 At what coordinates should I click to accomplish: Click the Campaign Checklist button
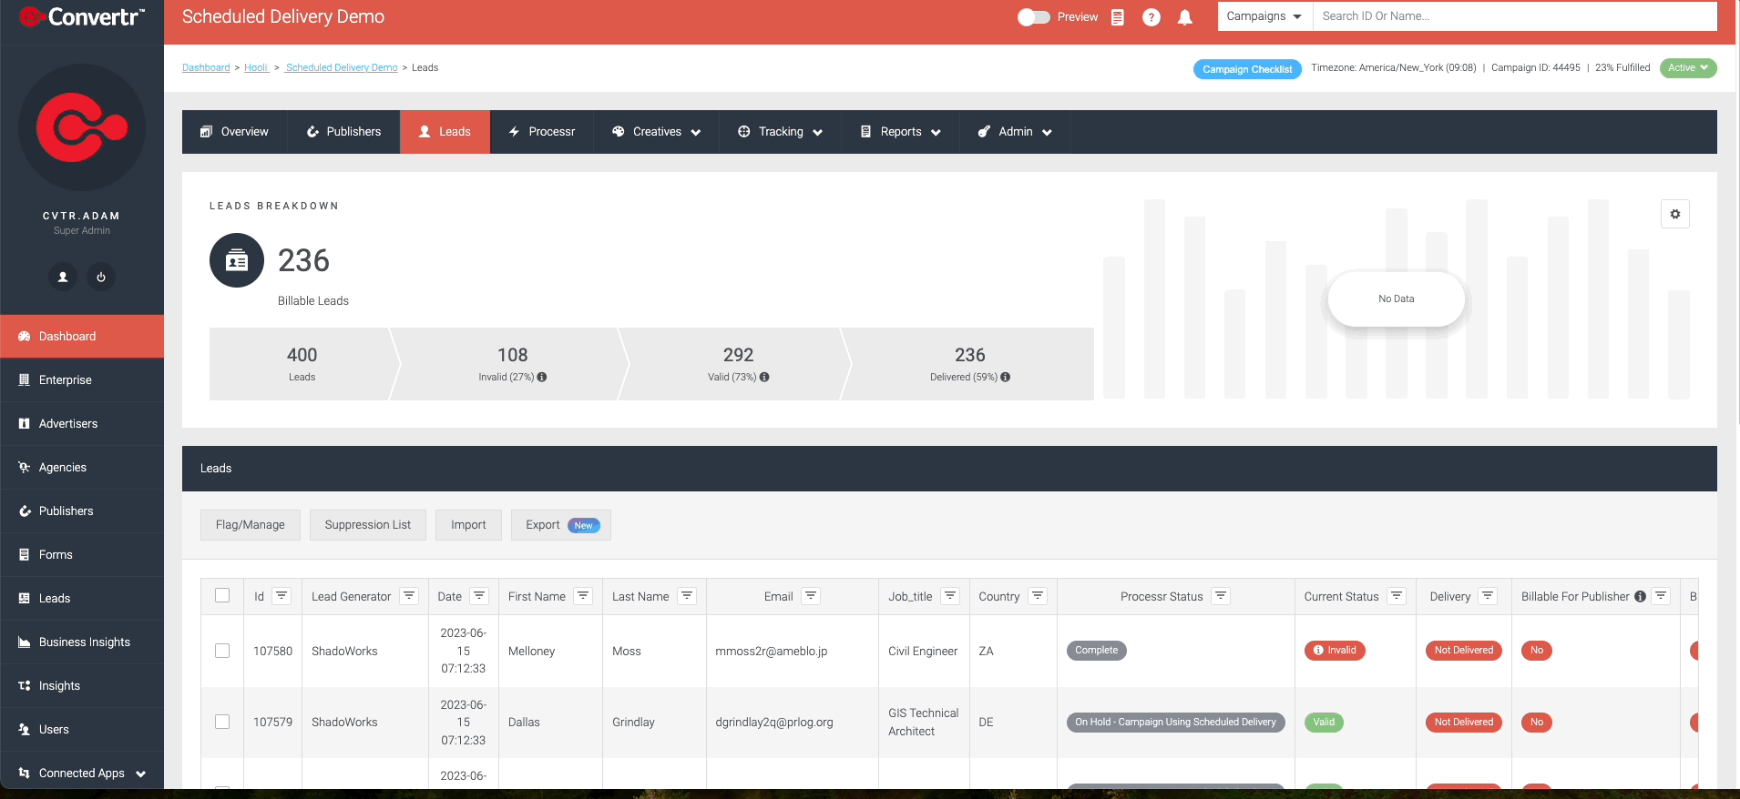1247,69
